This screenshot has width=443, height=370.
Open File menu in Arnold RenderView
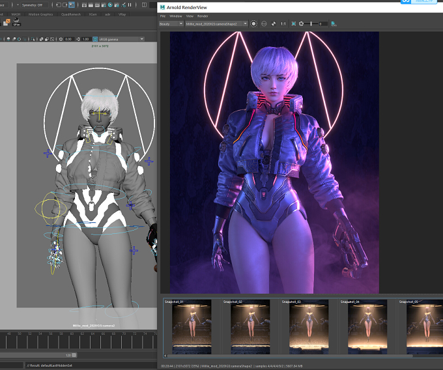point(163,16)
